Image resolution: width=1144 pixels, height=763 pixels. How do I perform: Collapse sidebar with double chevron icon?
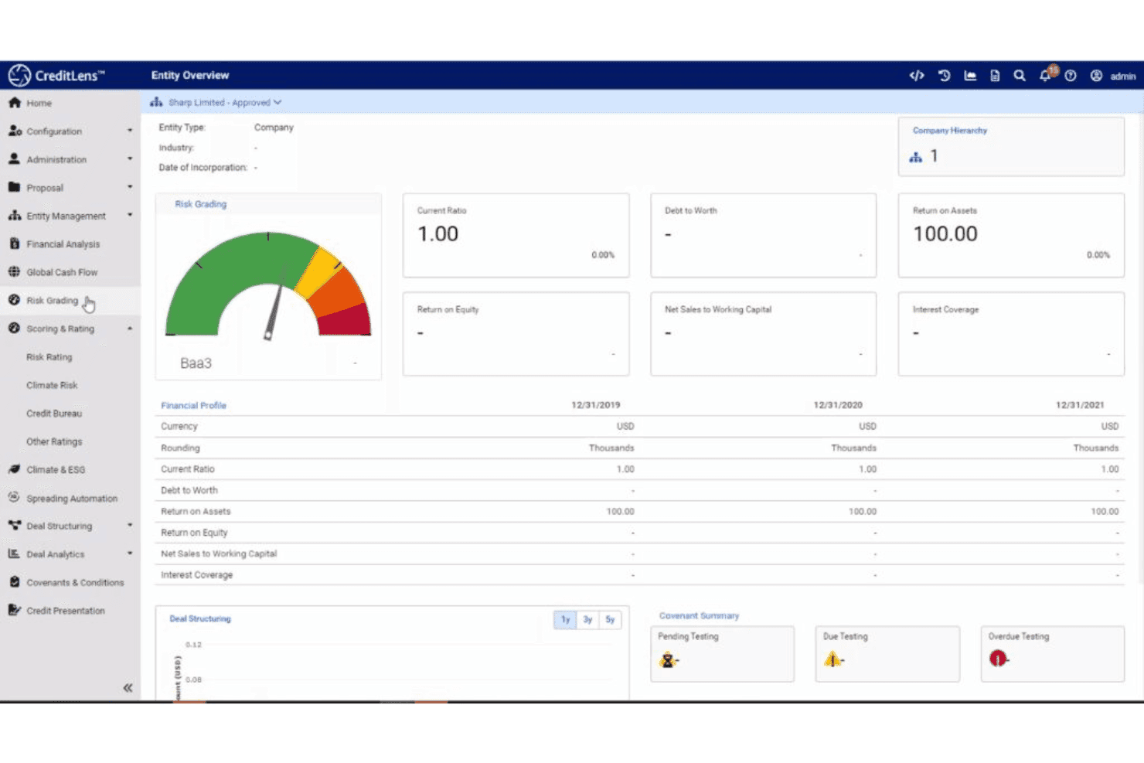coord(128,687)
